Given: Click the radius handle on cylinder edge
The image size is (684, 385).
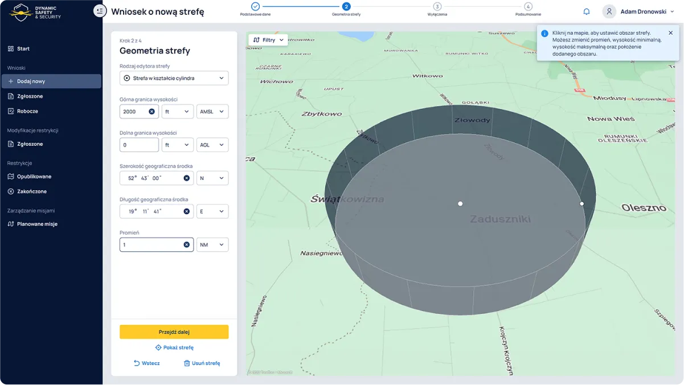Looking at the screenshot, I should click(581, 203).
